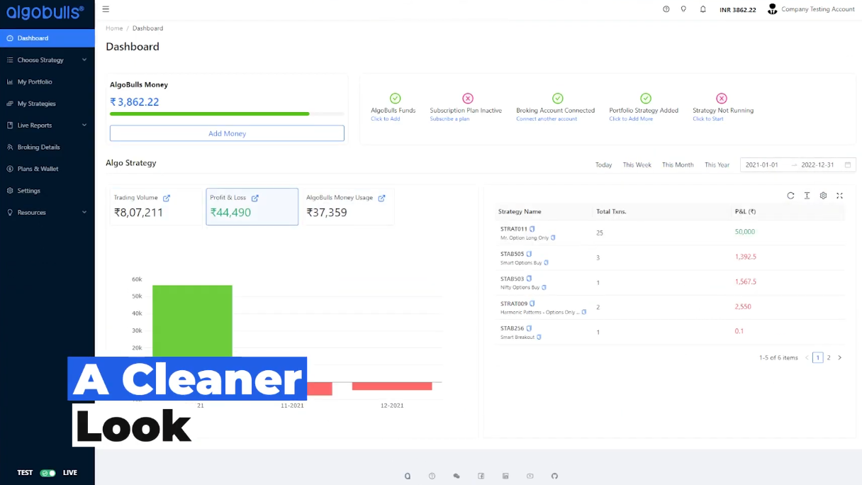The width and height of the screenshot is (862, 485).
Task: Copy the STAB503 strategy code
Action: click(x=529, y=279)
